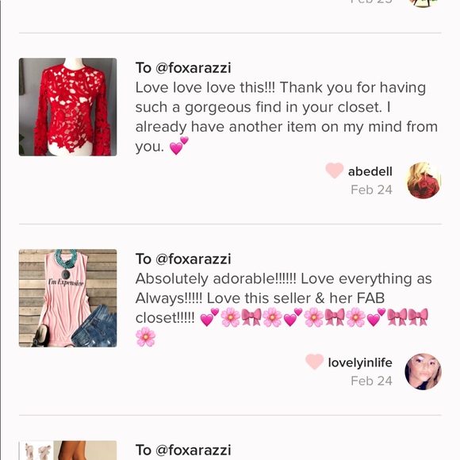The height and width of the screenshot is (460, 460).
Task: Tap the heart icon beside abedell
Action: [x=335, y=171]
